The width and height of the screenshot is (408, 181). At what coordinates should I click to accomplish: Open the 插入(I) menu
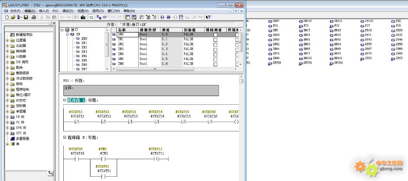coord(44,11)
